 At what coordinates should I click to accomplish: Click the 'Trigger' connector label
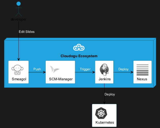pyautogui.click(x=85, y=69)
